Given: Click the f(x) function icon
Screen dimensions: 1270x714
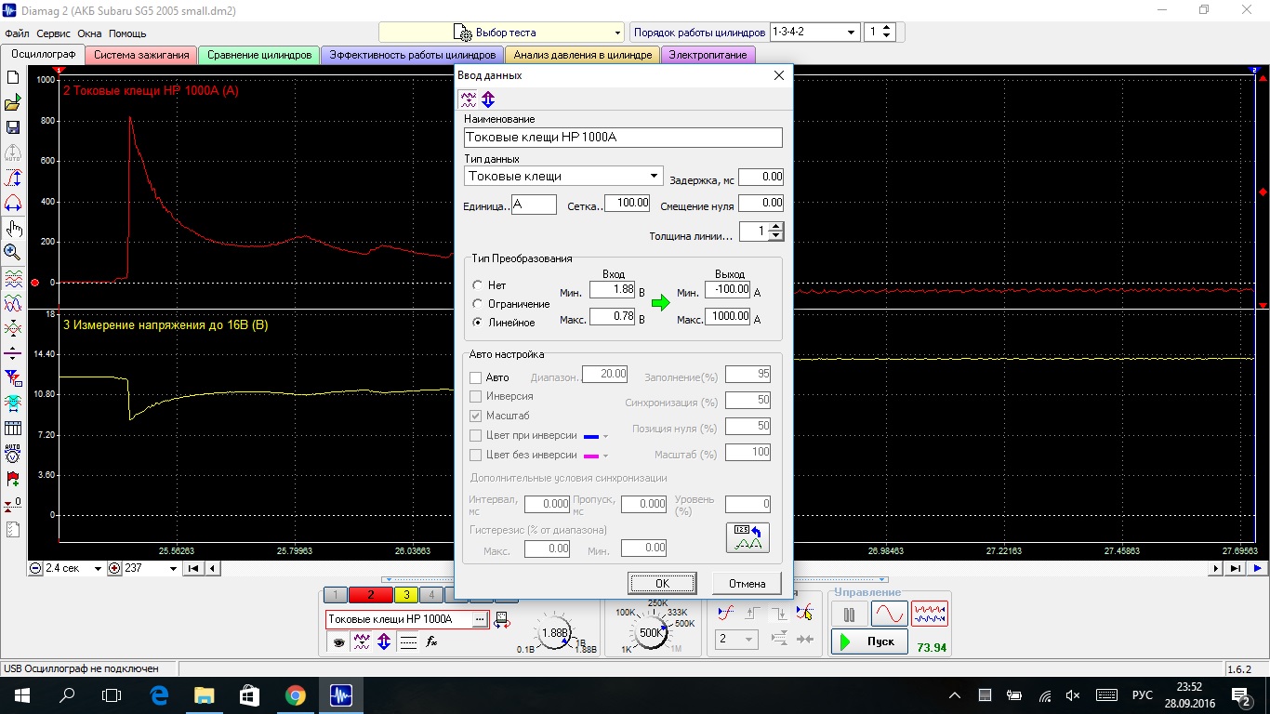Looking at the screenshot, I should [x=431, y=641].
